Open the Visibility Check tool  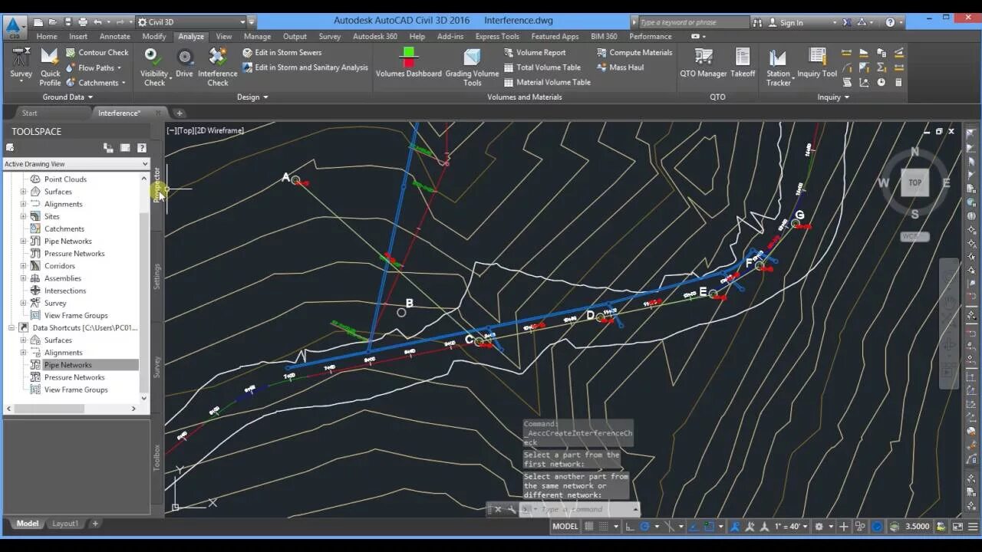(154, 66)
